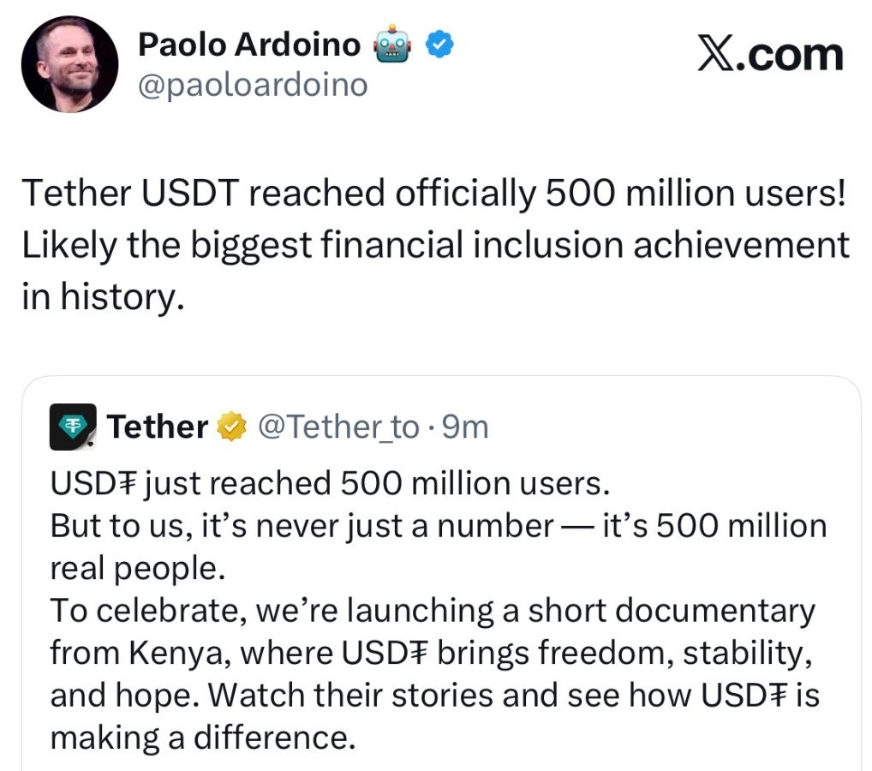Open Paolo Ardoino's profile photo
The image size is (872, 771).
point(69,64)
